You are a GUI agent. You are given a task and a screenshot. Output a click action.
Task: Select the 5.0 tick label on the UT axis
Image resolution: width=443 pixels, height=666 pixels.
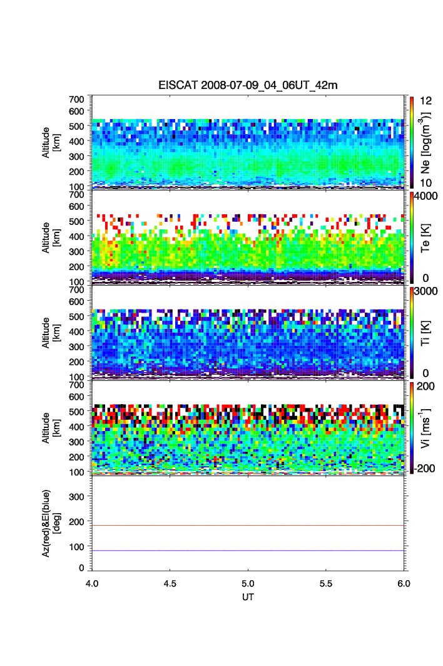(248, 583)
